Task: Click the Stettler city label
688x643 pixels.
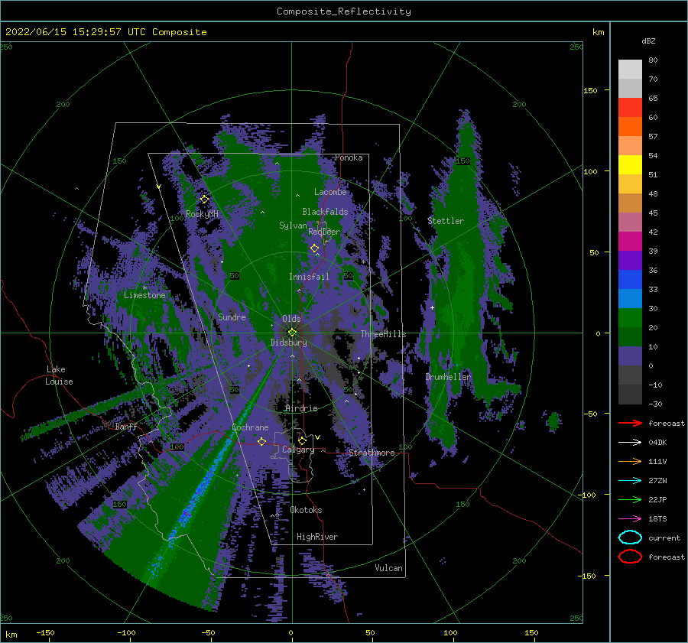Action: click(x=446, y=221)
